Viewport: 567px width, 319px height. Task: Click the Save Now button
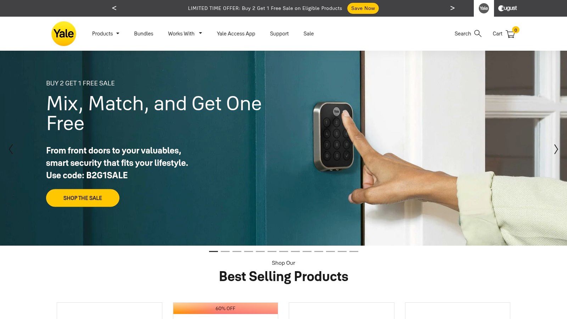[363, 8]
